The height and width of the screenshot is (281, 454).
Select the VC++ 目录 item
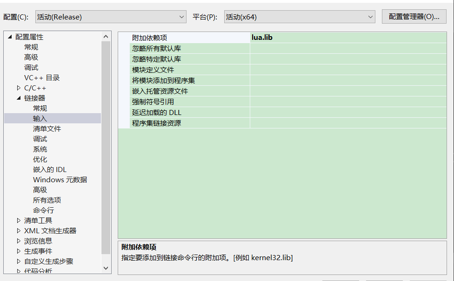tap(42, 77)
